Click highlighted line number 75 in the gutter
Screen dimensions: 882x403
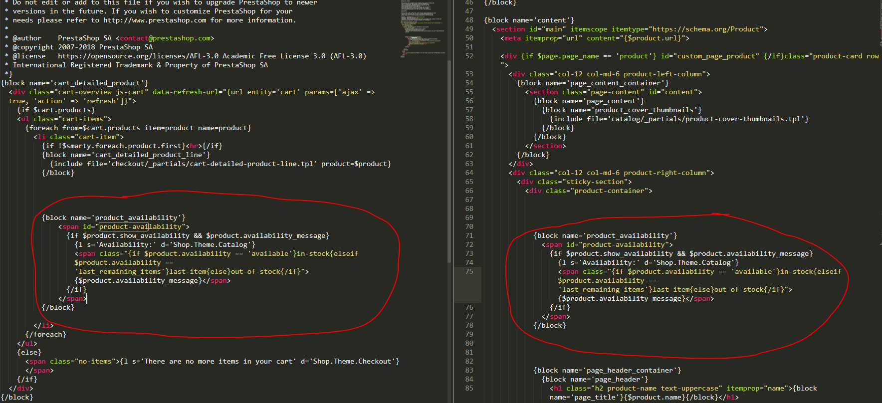tap(469, 272)
